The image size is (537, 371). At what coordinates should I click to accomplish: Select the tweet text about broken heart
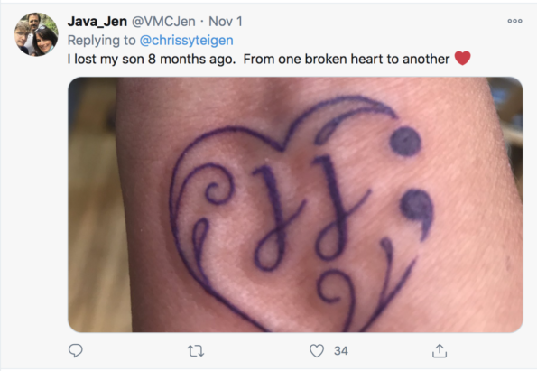click(258, 59)
